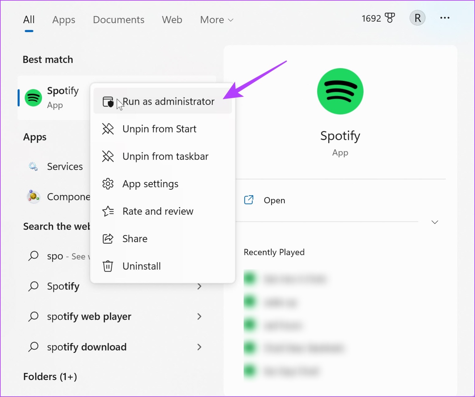475x397 pixels.
Task: Click the magnifier icon beside spotify web player
Action: (x=33, y=316)
